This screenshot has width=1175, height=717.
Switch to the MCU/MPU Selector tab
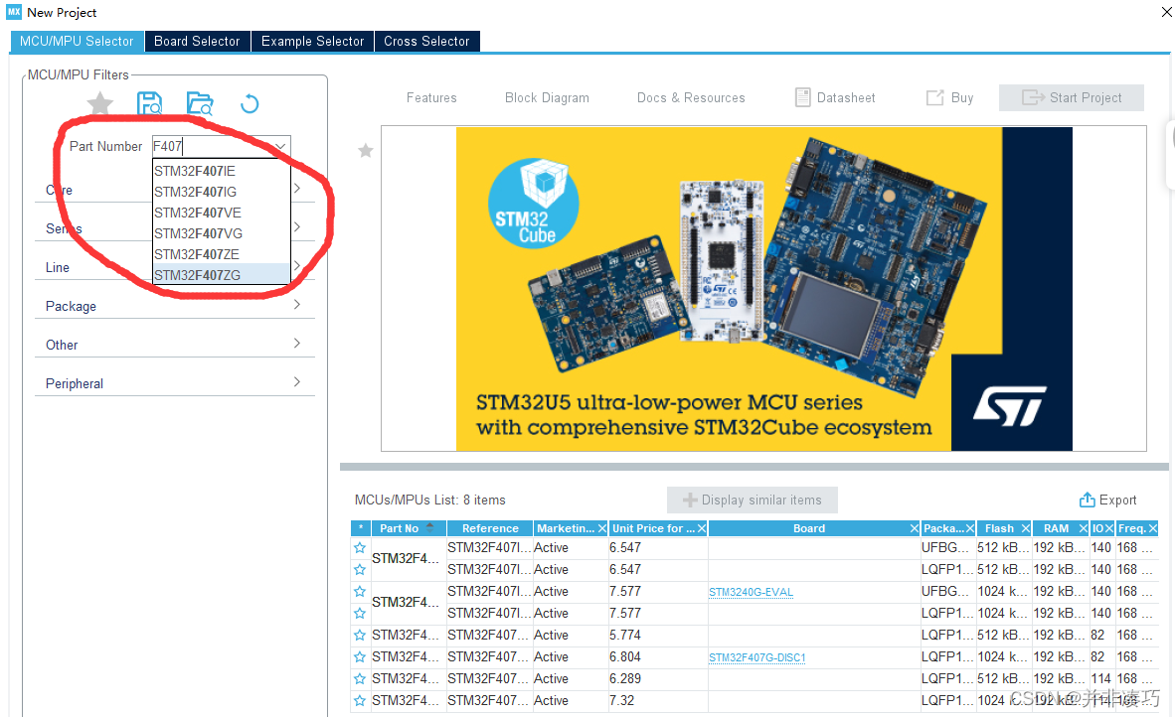coord(77,41)
